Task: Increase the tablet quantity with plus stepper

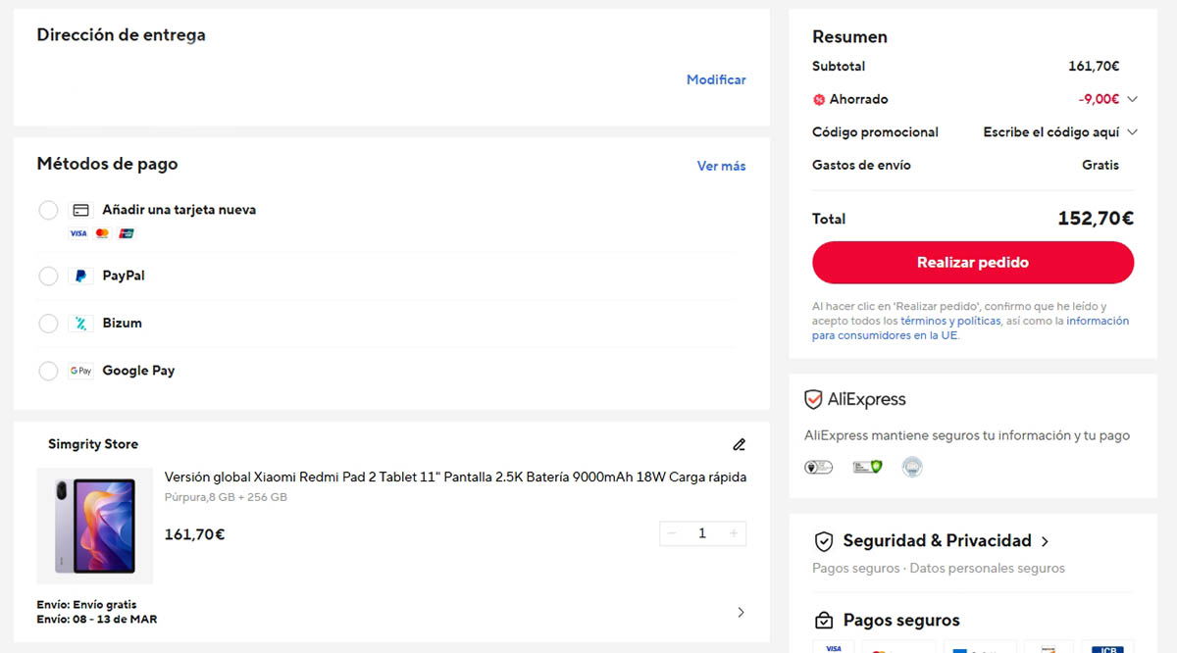Action: pos(733,533)
